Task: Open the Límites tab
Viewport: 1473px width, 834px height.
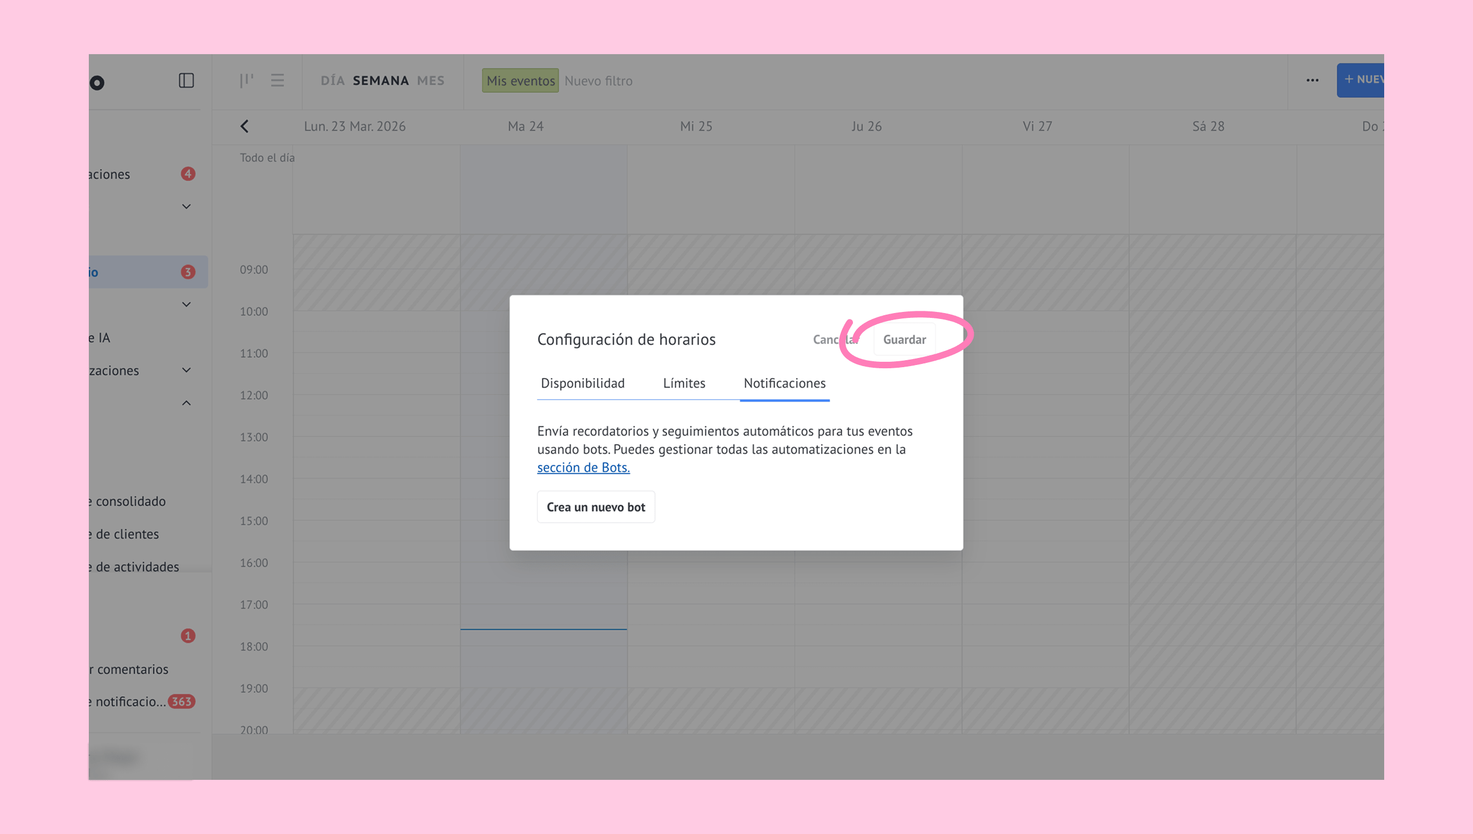Action: click(684, 383)
